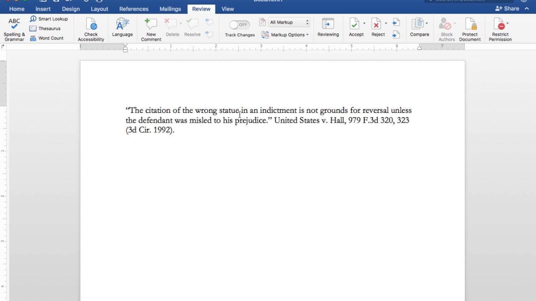Jump to previous tracked change
The width and height of the screenshot is (536, 301).
[396, 22]
